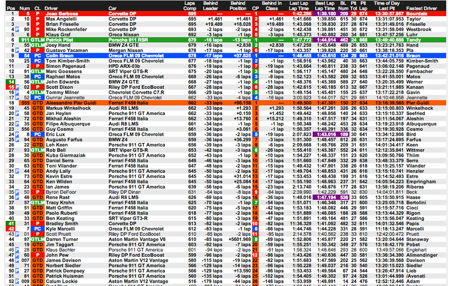This screenshot has width=458, height=286.
Task: Click driver name Norbert Siedler
Action: [63, 266]
